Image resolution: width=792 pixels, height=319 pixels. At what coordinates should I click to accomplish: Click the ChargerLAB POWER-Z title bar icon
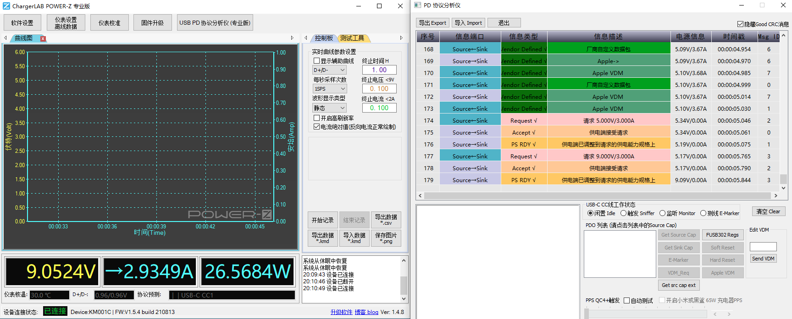coord(6,6)
